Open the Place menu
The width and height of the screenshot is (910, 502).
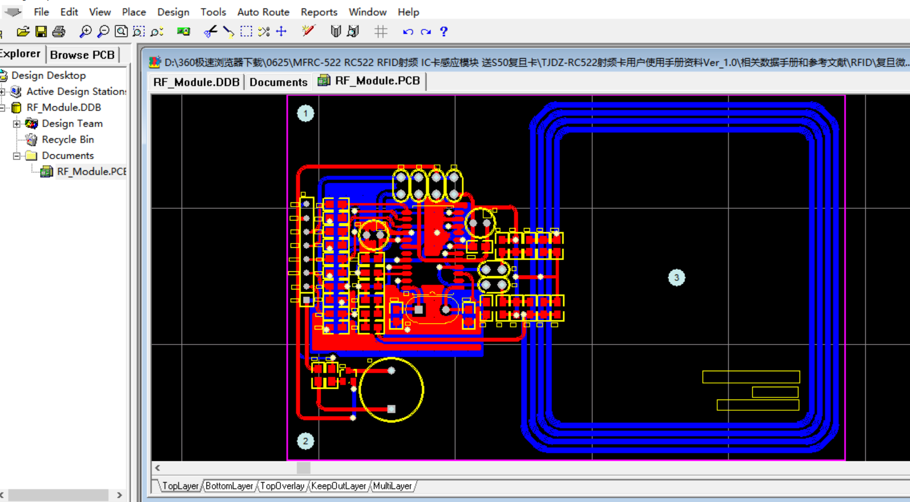click(134, 12)
